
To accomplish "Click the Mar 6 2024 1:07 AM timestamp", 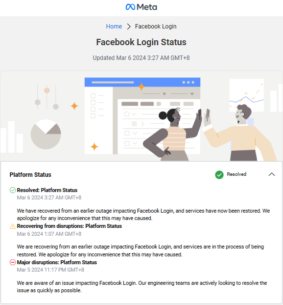I will (49, 234).
